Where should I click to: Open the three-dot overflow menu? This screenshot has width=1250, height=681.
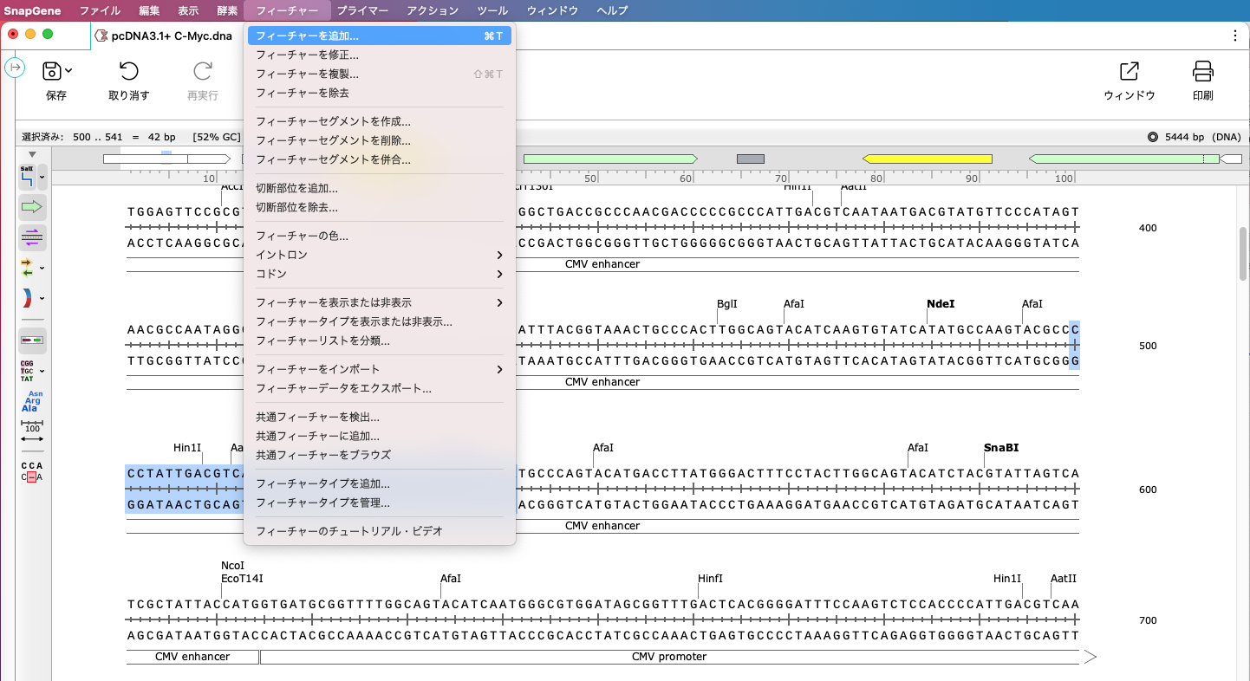[x=1235, y=36]
